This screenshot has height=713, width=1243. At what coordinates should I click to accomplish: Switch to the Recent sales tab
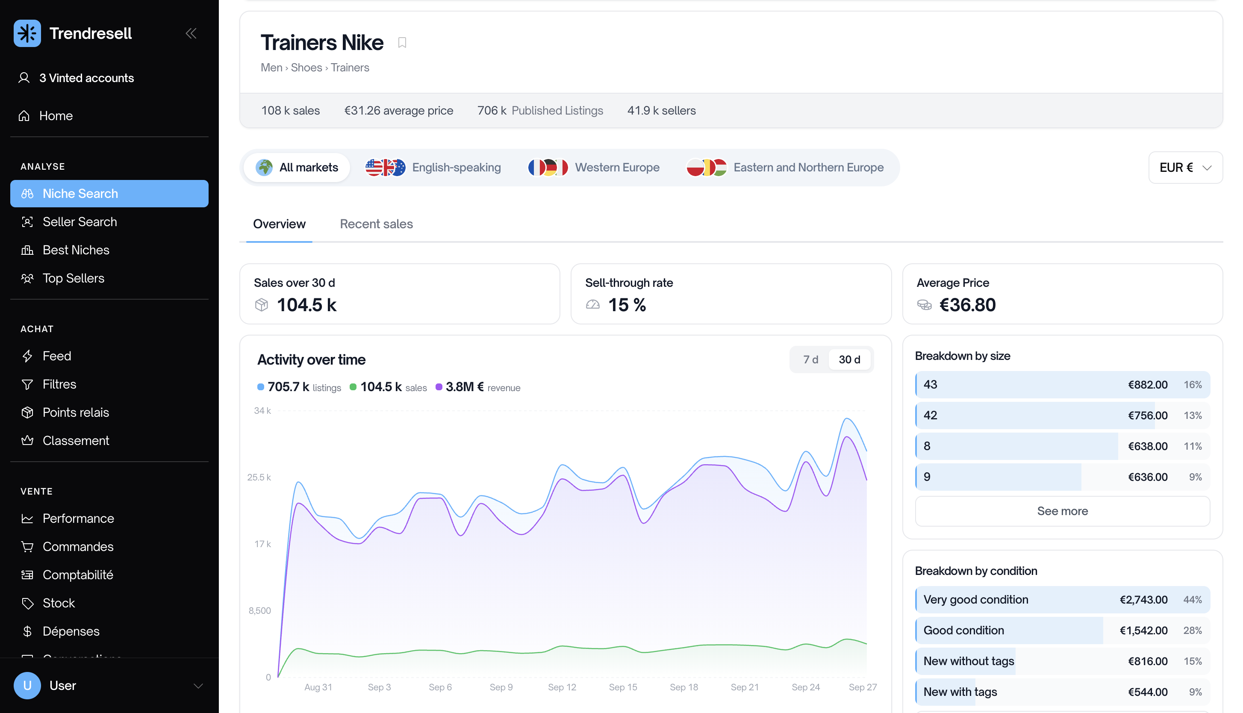[376, 224]
